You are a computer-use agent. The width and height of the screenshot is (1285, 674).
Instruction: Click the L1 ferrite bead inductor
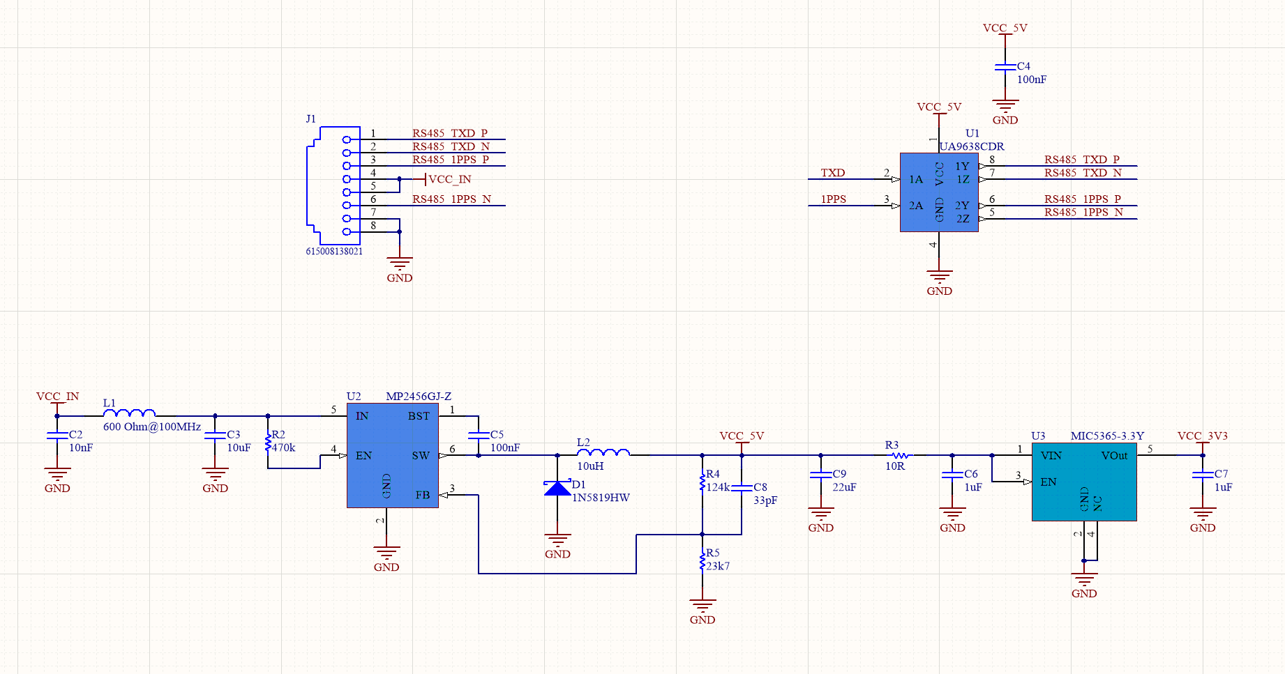(129, 413)
